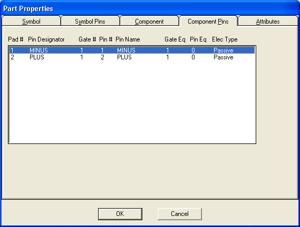Click the Pad # column header
The image size is (300, 227).
pos(15,39)
